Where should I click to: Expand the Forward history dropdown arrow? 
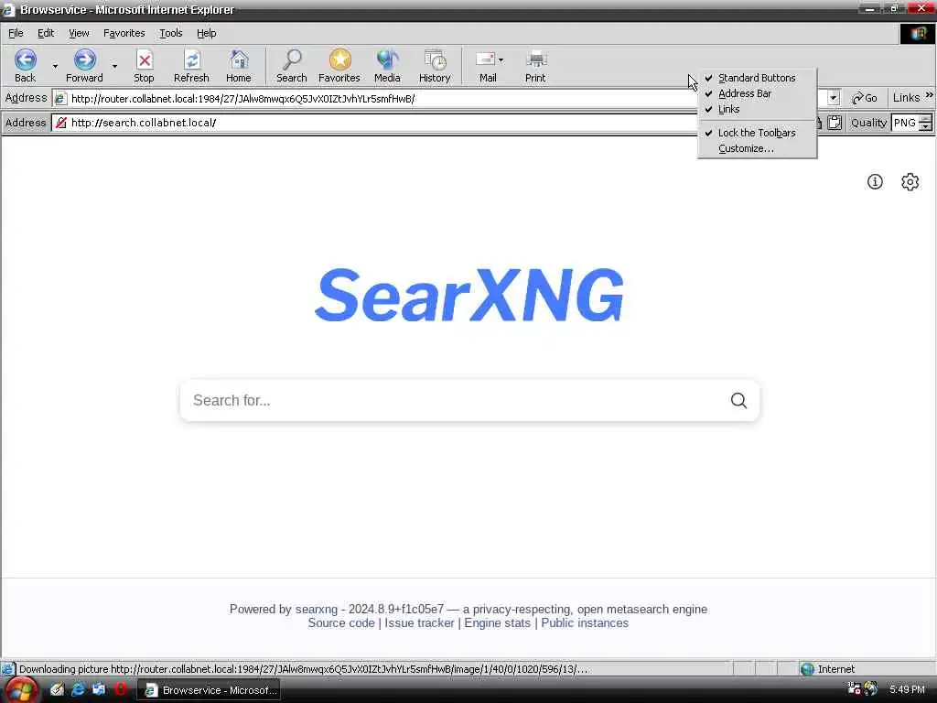tap(114, 66)
